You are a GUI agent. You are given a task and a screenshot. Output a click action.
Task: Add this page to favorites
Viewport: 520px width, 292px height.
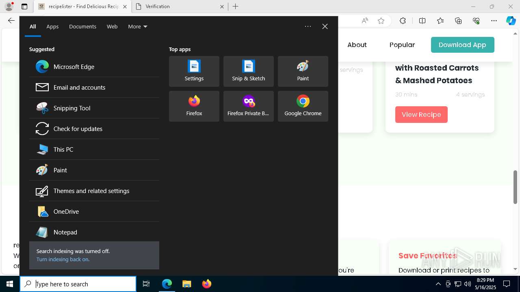pos(381,21)
